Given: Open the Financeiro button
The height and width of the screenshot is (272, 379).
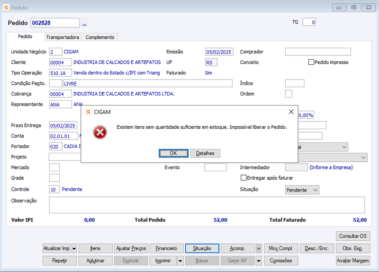Looking at the screenshot, I should click(x=167, y=248).
